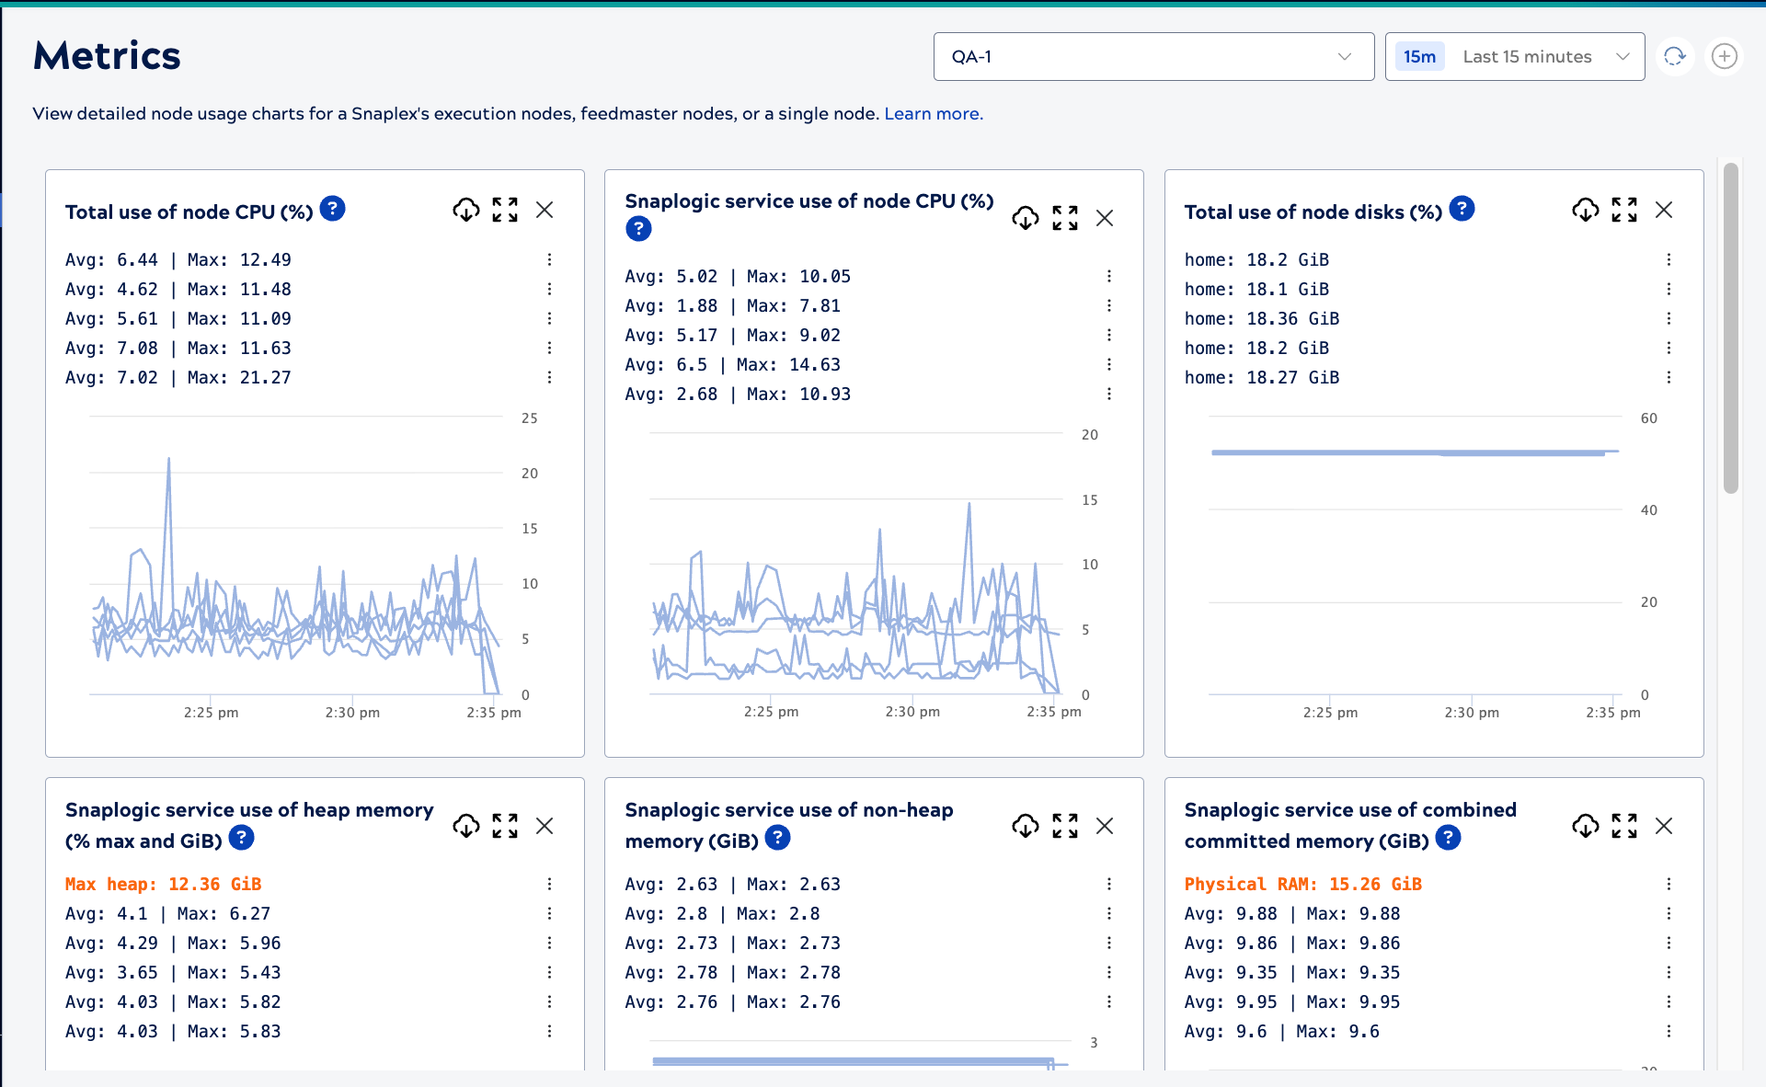The width and height of the screenshot is (1766, 1087).
Task: Expand the combined committed memory chart
Action: coord(1624,826)
